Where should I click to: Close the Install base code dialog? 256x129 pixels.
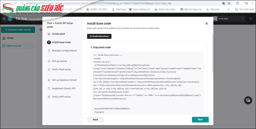point(206,23)
